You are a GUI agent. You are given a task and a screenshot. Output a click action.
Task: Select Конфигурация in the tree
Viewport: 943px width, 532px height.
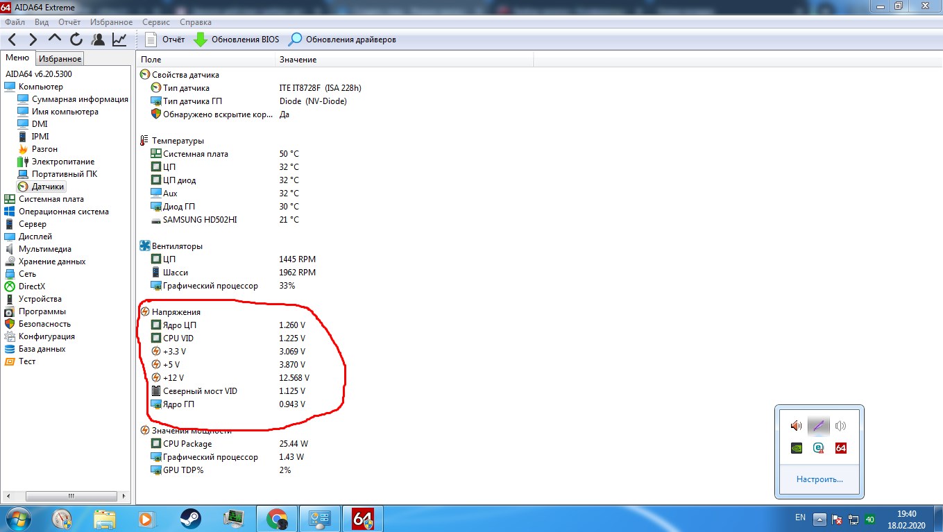40,336
